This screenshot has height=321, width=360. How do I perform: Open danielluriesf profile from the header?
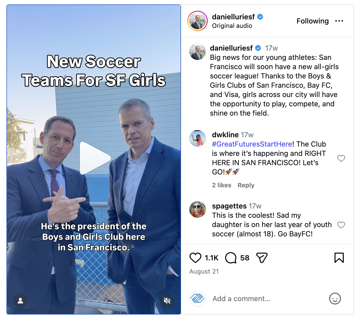[233, 17]
